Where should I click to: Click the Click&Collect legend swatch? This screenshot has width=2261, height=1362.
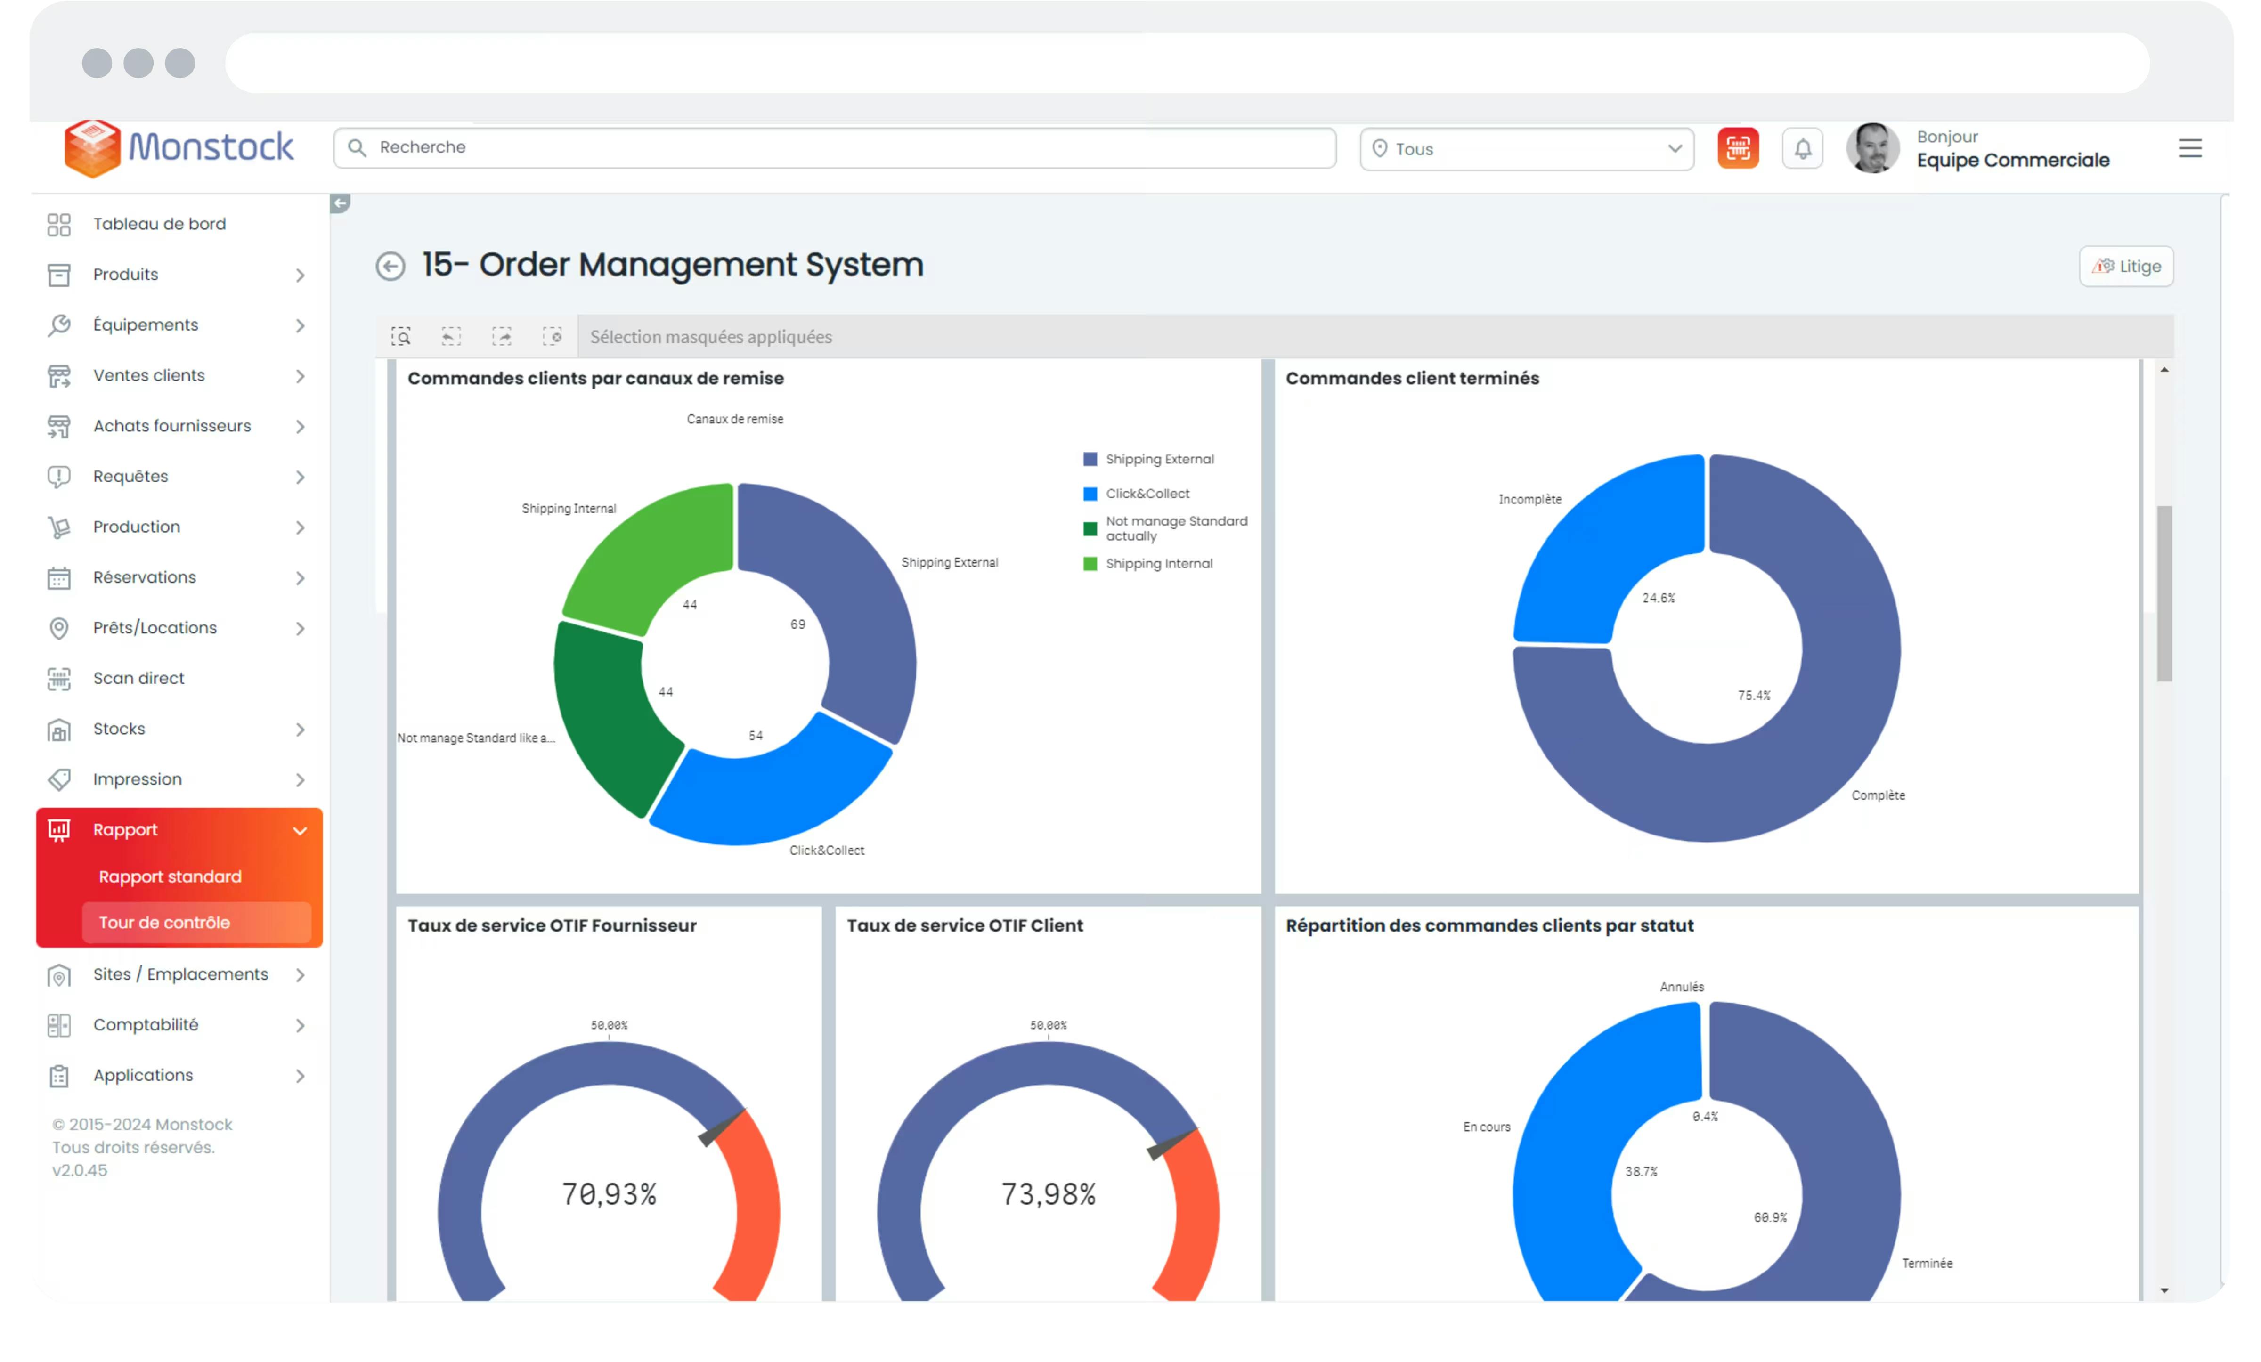[1090, 495]
